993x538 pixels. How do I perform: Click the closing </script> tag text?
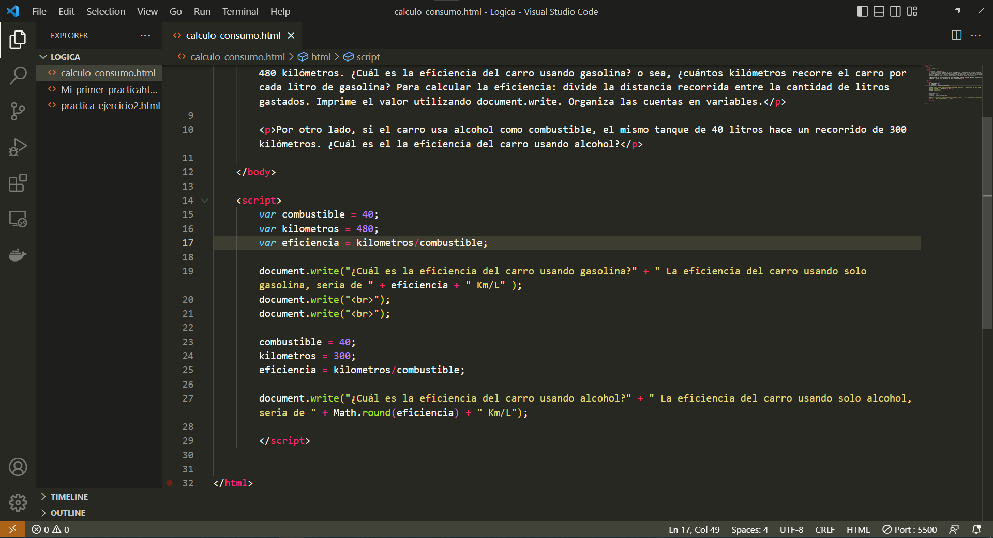pos(284,441)
